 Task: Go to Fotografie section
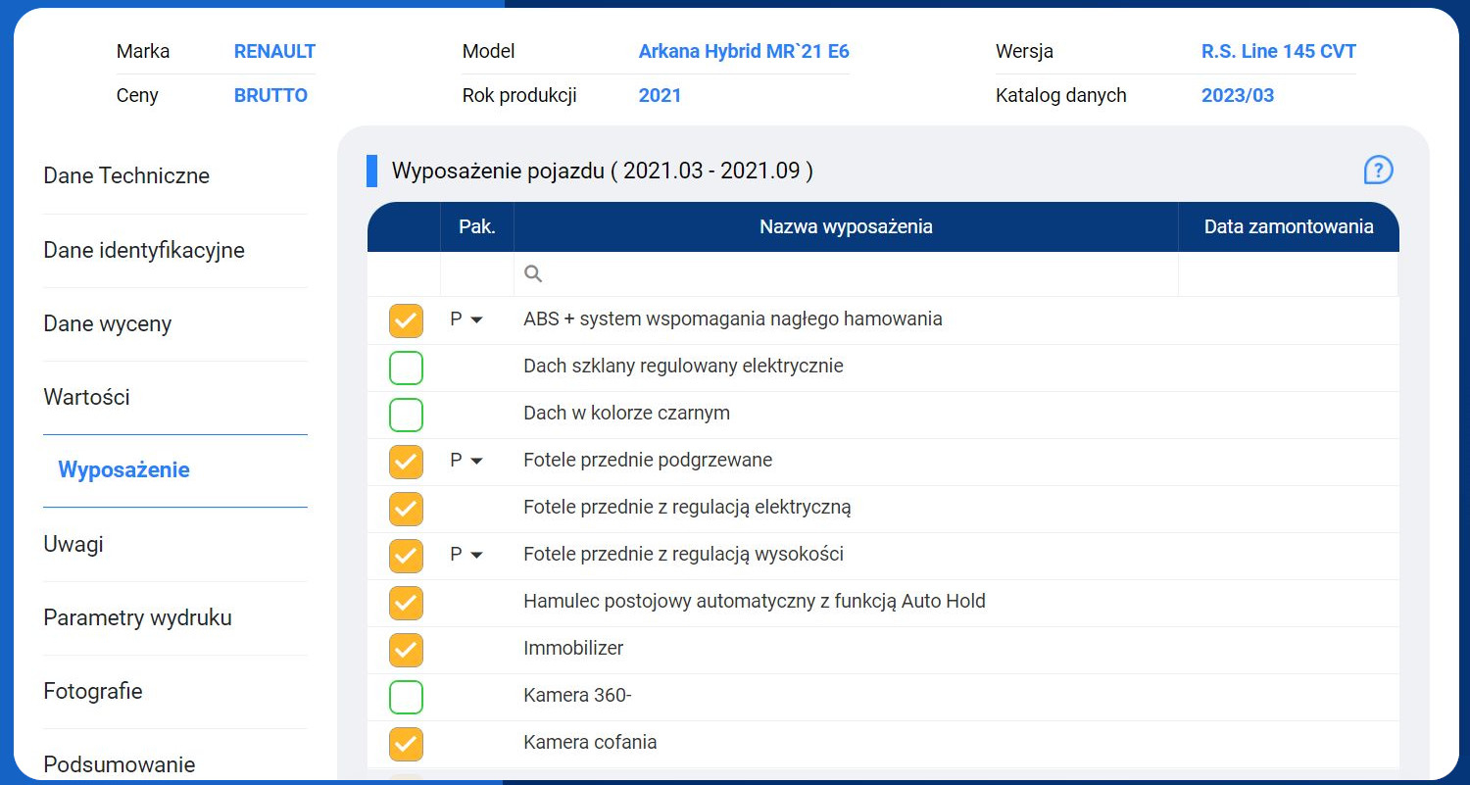(x=93, y=692)
